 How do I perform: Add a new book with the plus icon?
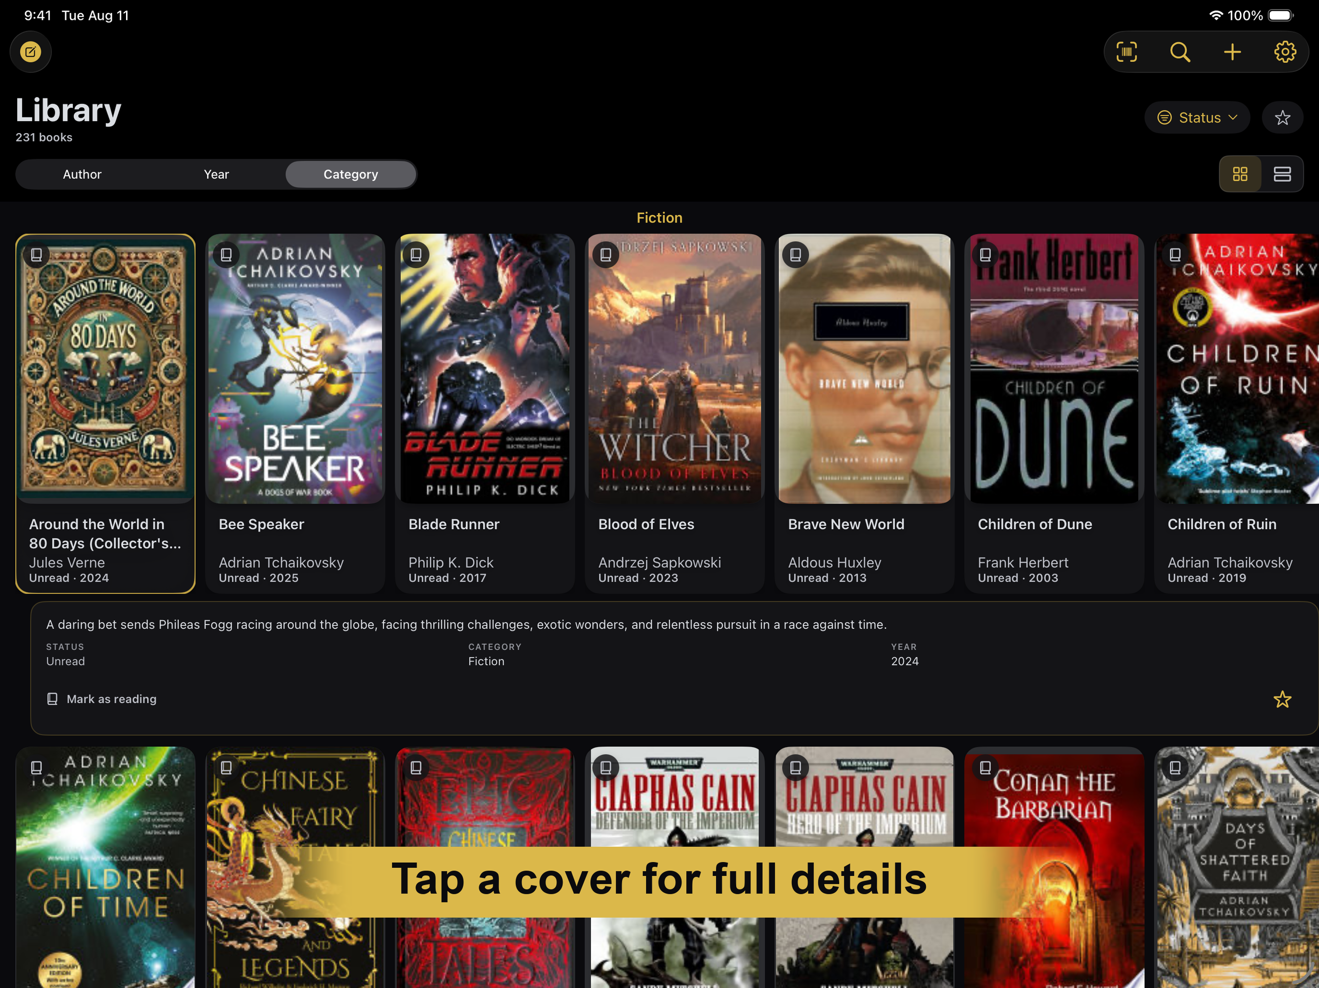click(1232, 52)
